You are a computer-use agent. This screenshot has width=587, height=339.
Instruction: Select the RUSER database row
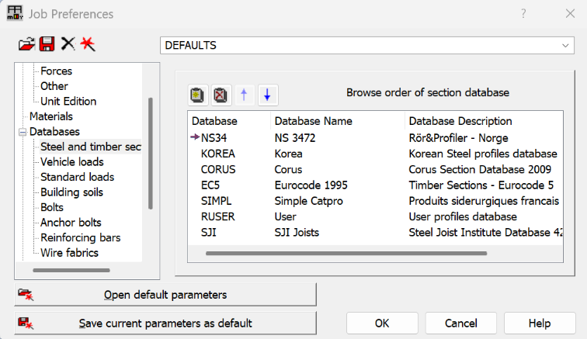376,216
